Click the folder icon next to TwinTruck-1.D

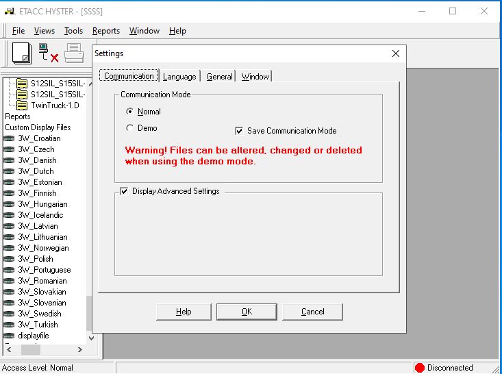[x=22, y=105]
